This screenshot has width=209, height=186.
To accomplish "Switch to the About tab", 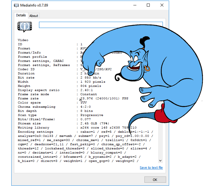I will point(34,16).
